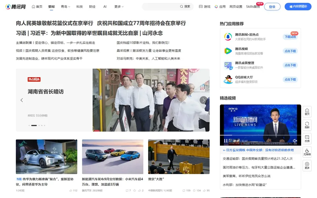This screenshot has width=317, height=198.
Task: Click 下载试用 for 腾讯新闻
Action: 290,37
